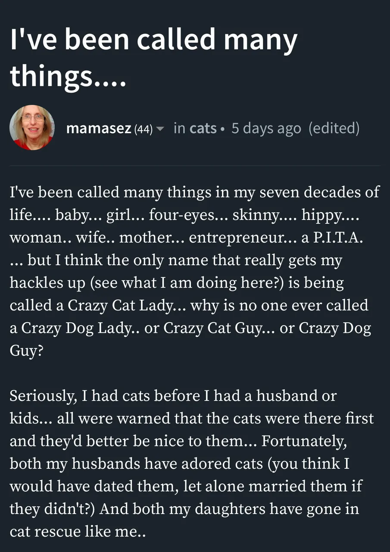Click the post title 'I've been called many things'
Screen dimensions: 390x552
(x=153, y=56)
